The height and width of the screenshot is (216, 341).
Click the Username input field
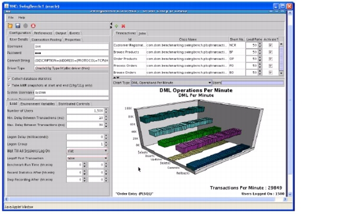click(x=71, y=46)
